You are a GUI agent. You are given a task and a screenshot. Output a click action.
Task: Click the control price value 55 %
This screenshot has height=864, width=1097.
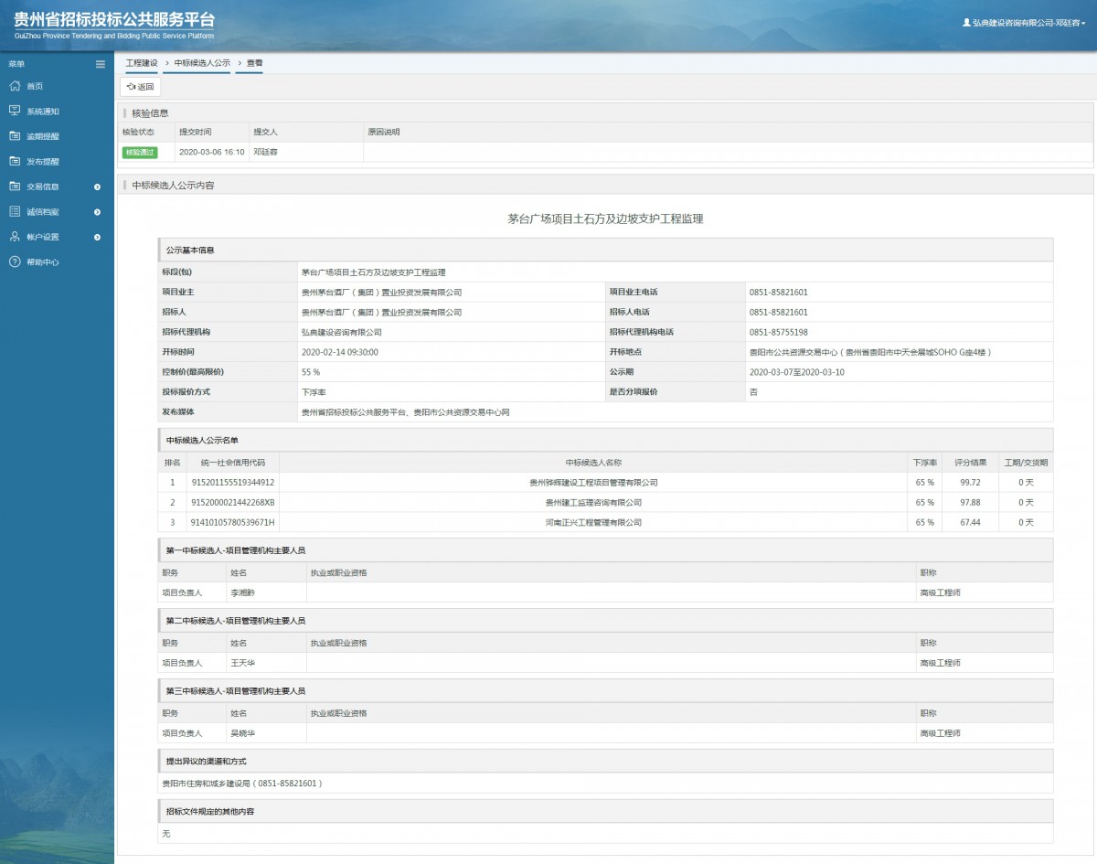coord(311,372)
